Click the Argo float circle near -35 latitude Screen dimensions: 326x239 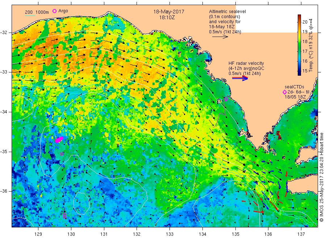(62, 154)
